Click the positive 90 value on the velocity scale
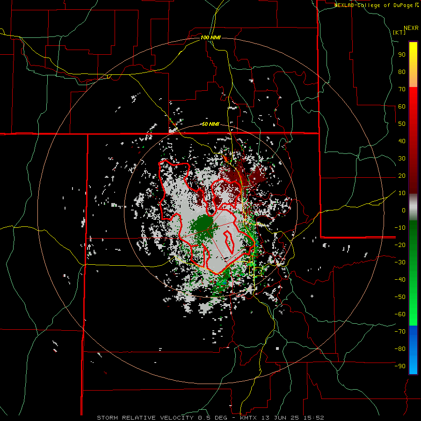Image resolution: width=421 pixels, height=421 pixels. tap(402, 55)
